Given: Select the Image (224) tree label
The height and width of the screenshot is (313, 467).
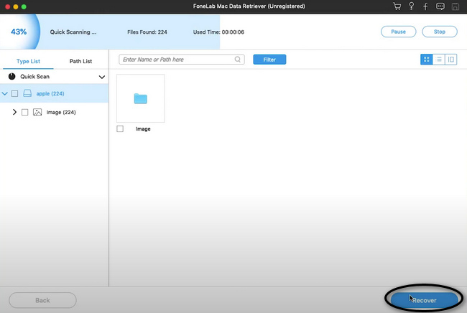Looking at the screenshot, I should coord(61,112).
